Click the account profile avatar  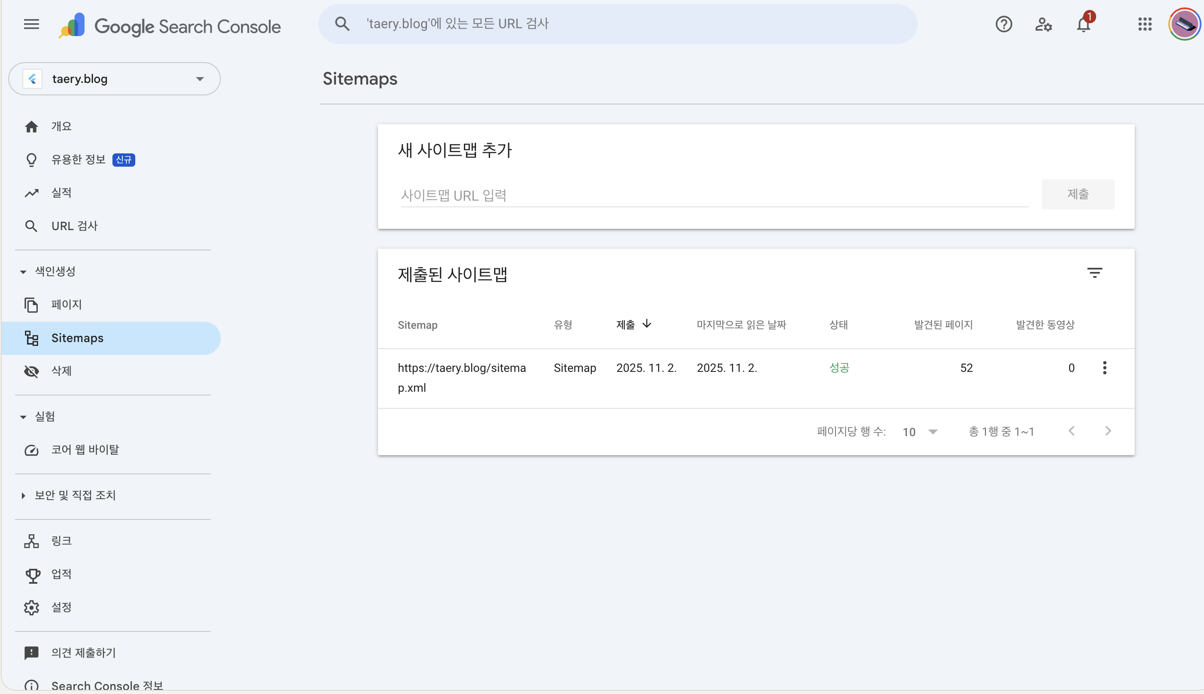pos(1184,24)
